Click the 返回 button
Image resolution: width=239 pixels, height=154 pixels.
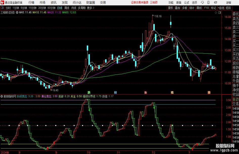[x=228, y=8]
